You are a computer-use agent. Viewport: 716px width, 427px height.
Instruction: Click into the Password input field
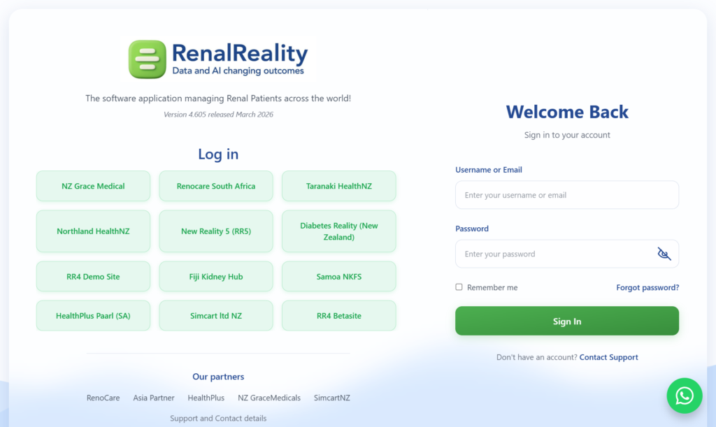pos(552,254)
